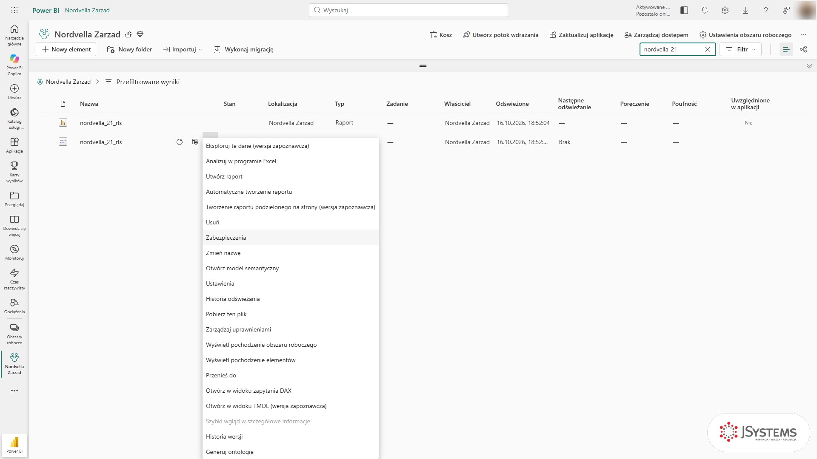817x459 pixels.
Task: Open Dowiedz się więcej book icon
Action: tap(14, 219)
